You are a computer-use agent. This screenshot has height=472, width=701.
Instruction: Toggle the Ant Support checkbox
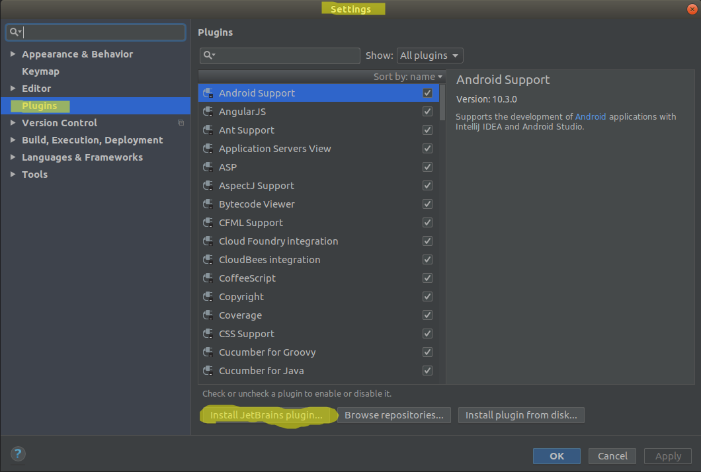click(x=427, y=130)
